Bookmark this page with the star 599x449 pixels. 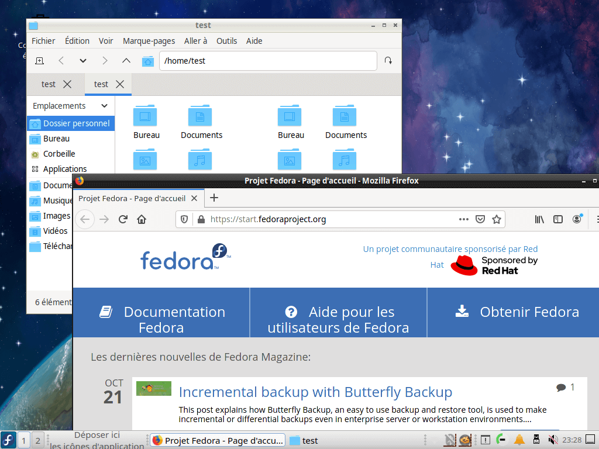pyautogui.click(x=496, y=219)
